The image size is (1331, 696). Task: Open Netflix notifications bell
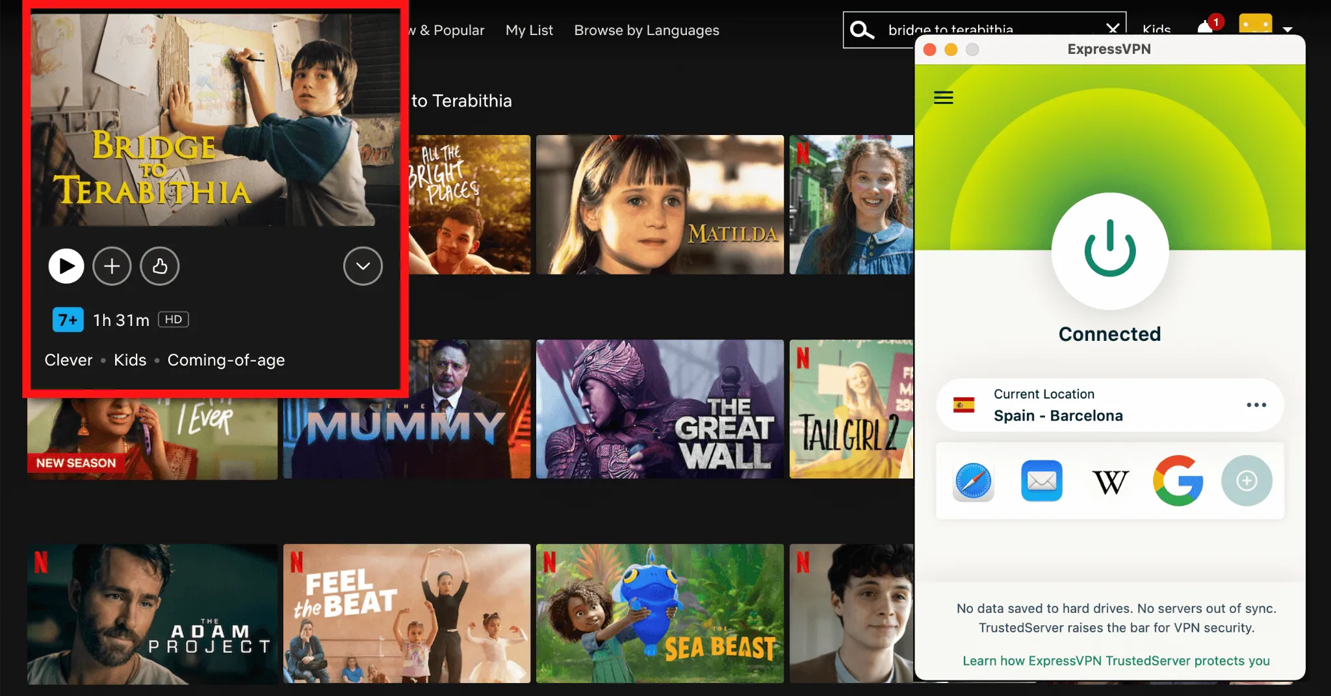[1206, 27]
